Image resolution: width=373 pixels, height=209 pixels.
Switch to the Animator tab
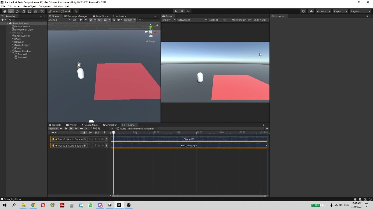point(120,16)
